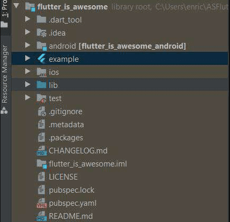230x222 pixels.
Task: Select the pubspec.yaml file name
Action: click(72, 203)
